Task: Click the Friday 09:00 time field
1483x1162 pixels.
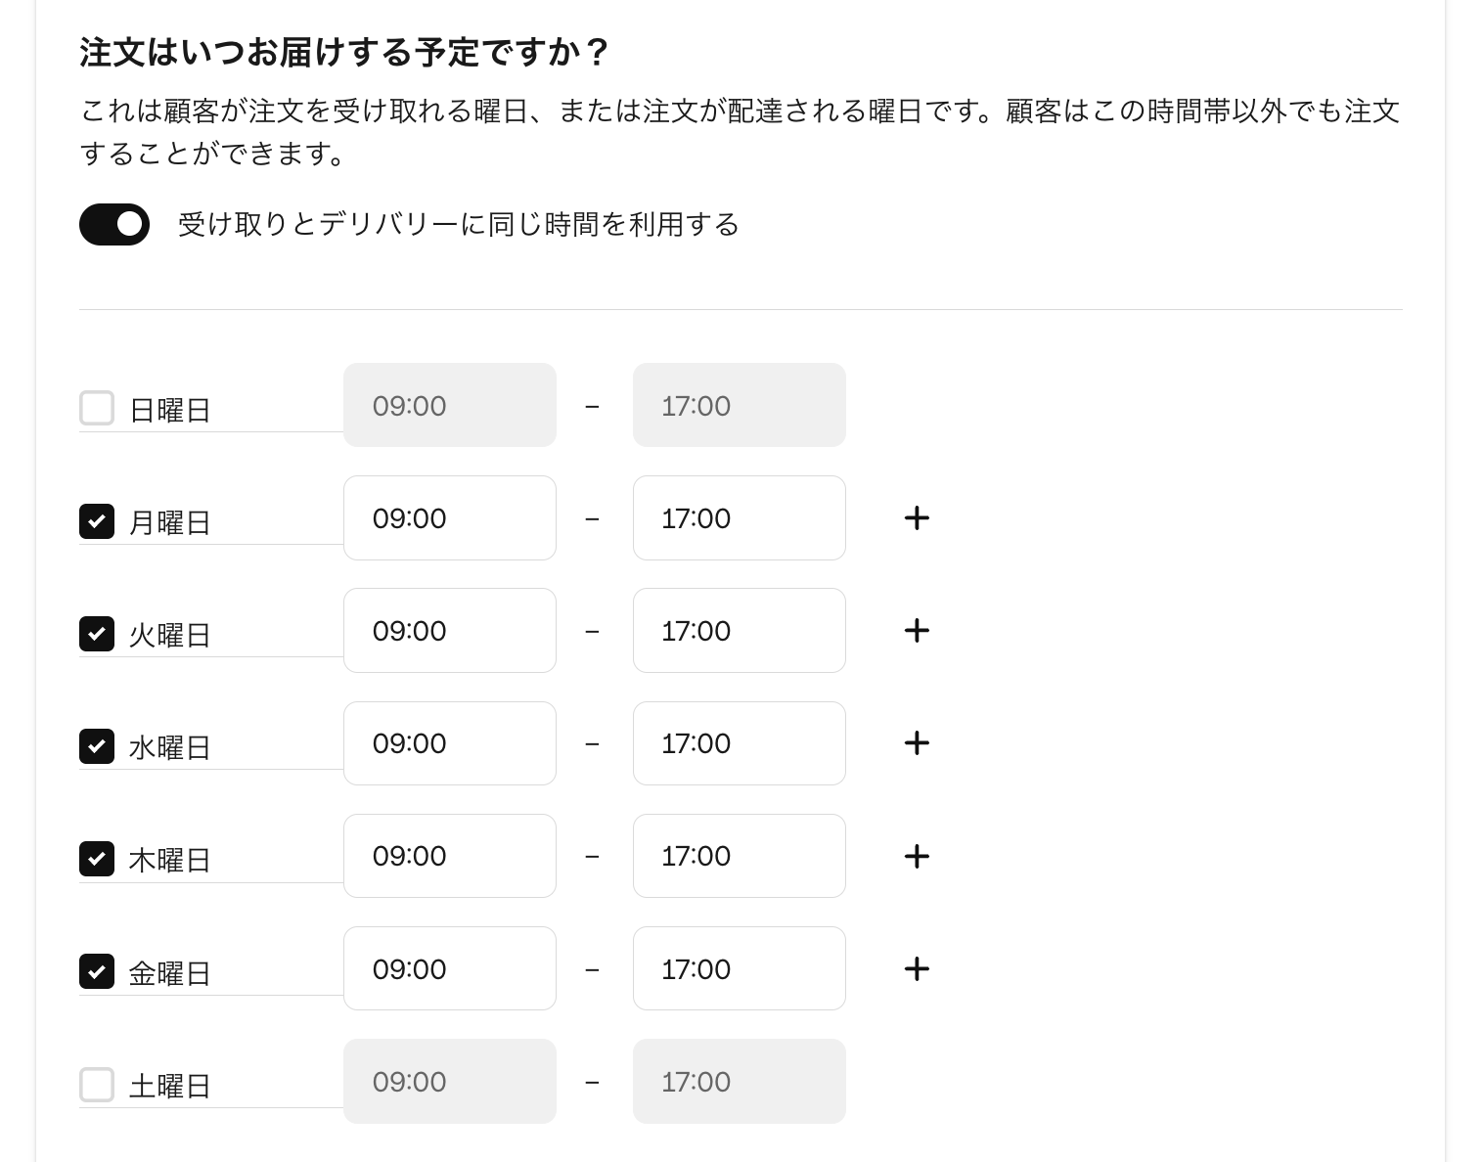Action: tap(449, 968)
